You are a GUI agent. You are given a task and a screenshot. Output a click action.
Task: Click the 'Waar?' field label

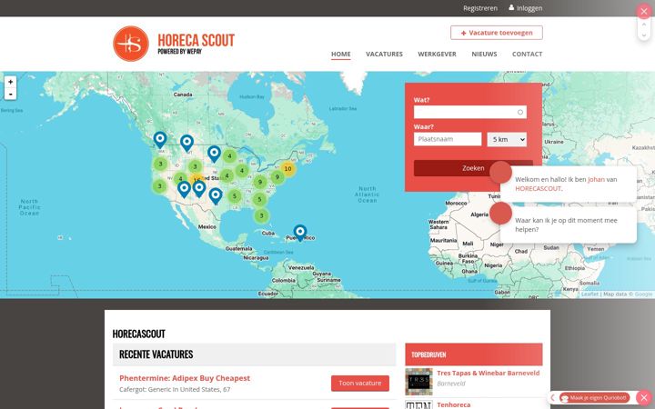[x=424, y=127]
